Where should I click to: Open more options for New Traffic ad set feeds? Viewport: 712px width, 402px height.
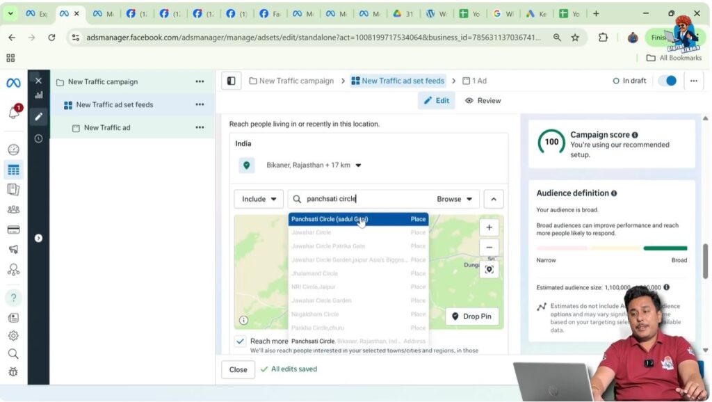tap(200, 104)
